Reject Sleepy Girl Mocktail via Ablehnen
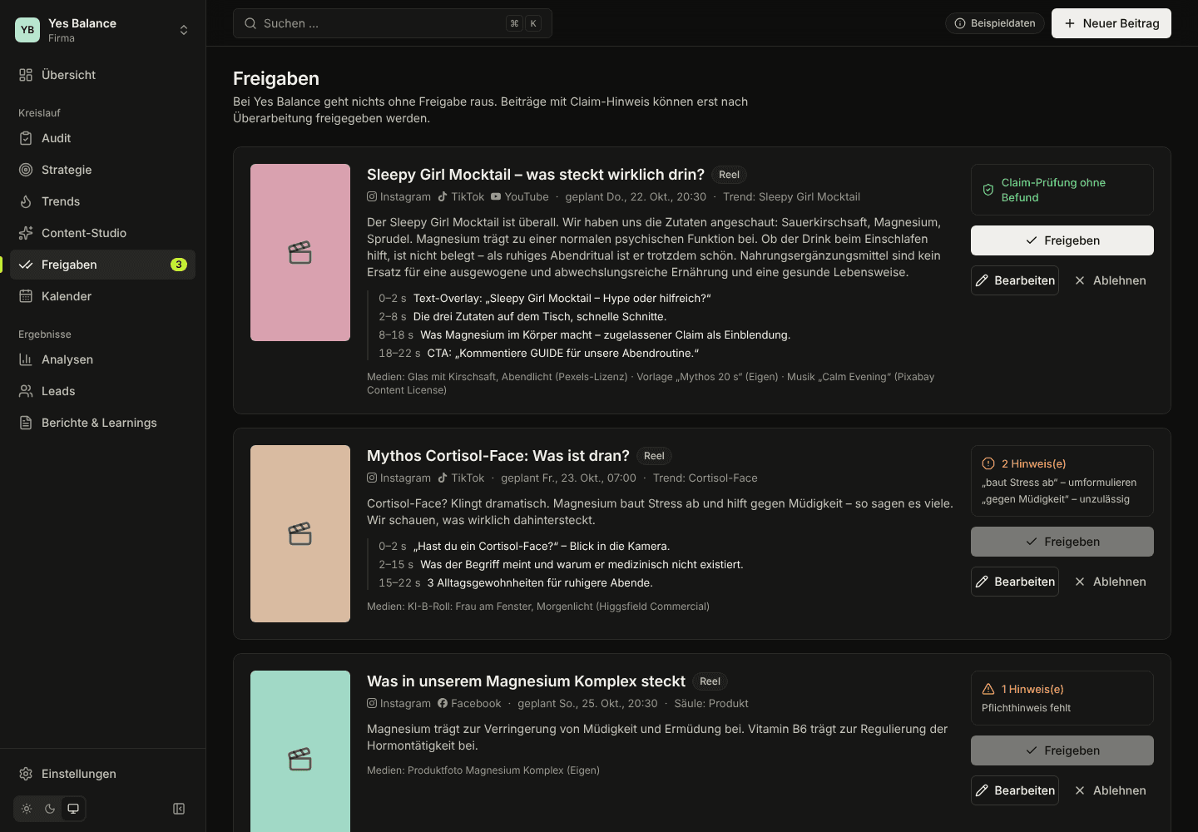The width and height of the screenshot is (1198, 832). coord(1110,280)
